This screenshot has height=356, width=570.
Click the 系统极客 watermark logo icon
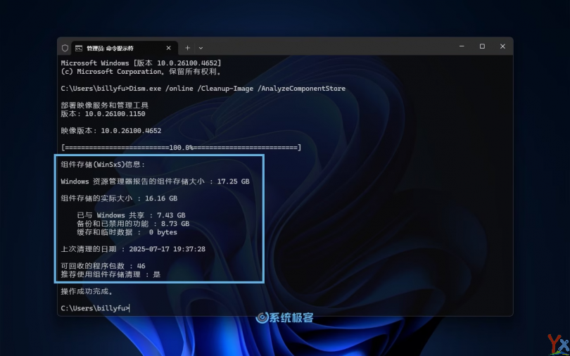pos(262,318)
